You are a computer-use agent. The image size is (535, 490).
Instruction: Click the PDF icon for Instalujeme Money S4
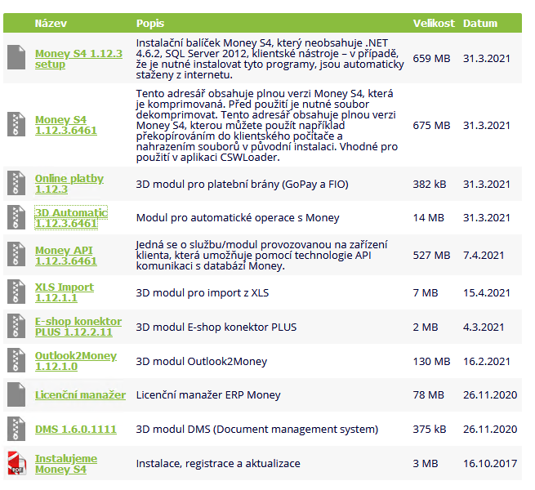pos(17,463)
